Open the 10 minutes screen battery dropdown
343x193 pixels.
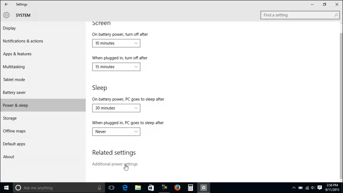coord(116,43)
